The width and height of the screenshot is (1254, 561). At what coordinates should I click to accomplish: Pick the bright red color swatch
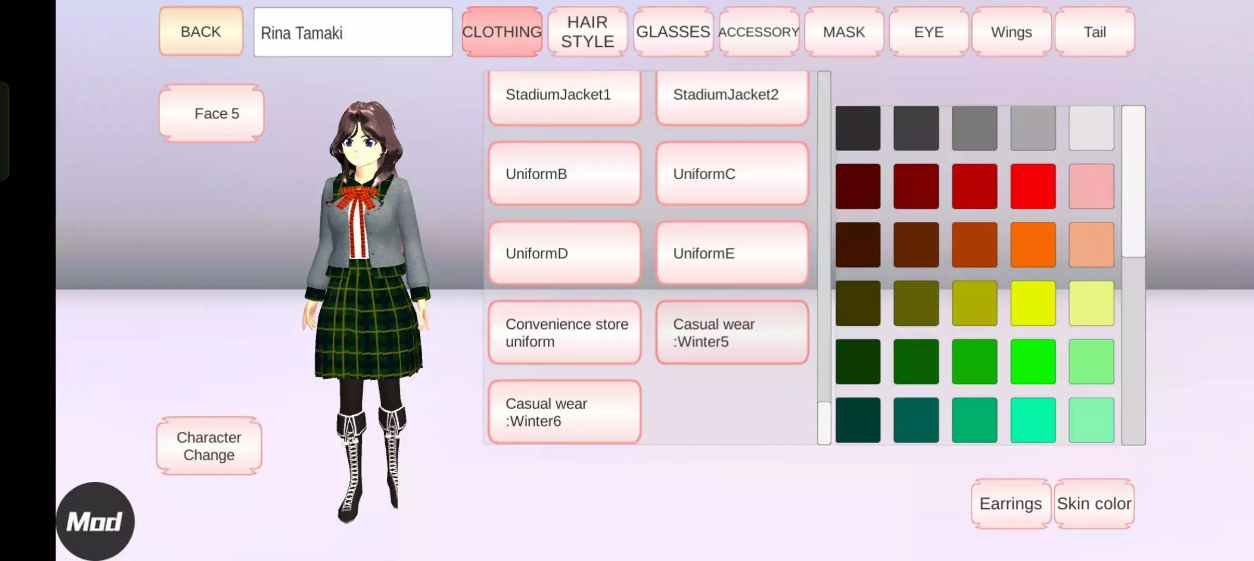coord(1033,186)
